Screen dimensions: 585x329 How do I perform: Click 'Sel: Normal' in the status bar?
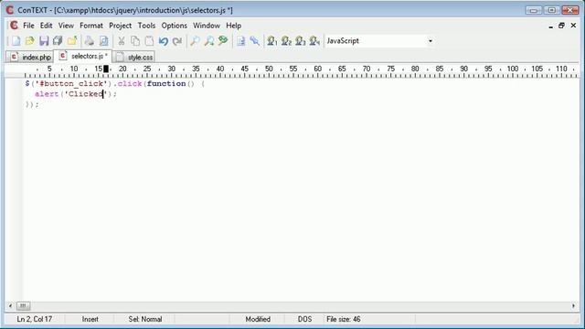(x=145, y=319)
